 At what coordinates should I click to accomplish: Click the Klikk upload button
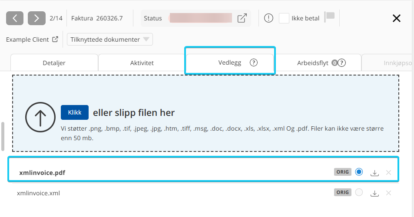(75, 112)
